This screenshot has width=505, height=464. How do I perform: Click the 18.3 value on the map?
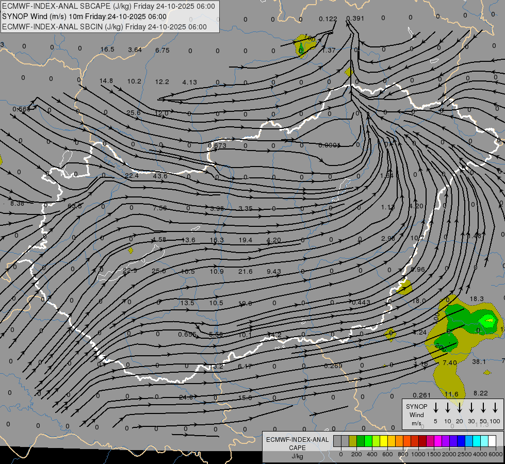(477, 299)
